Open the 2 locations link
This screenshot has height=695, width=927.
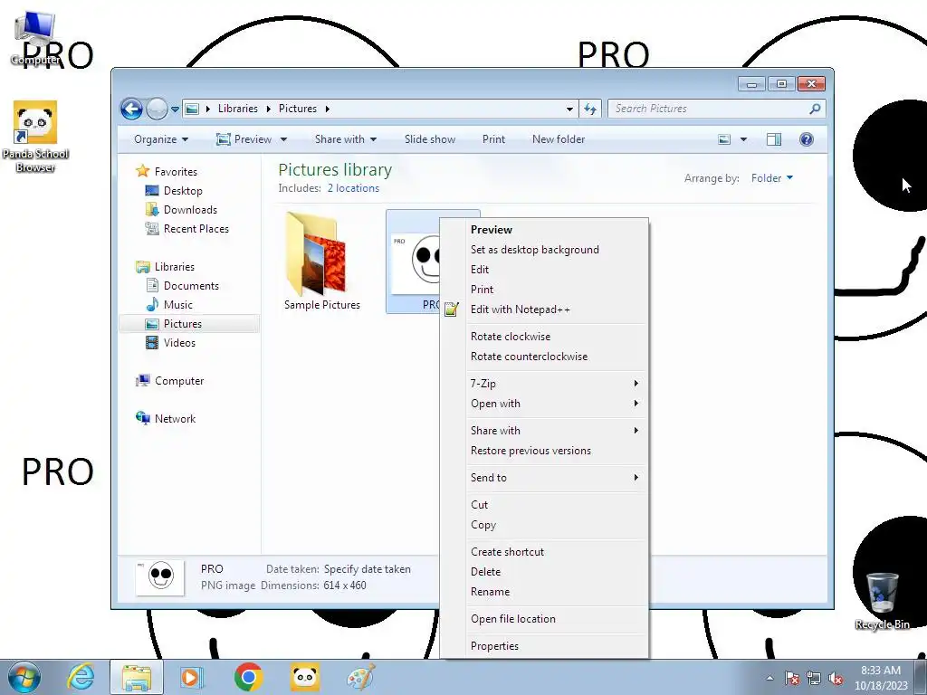354,188
